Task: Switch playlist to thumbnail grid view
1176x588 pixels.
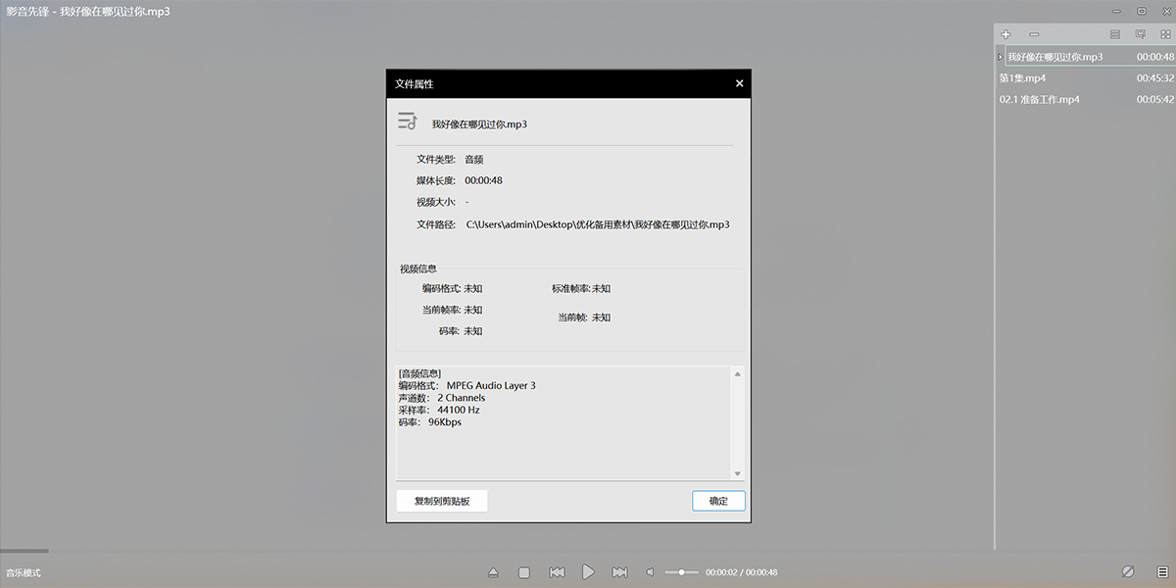Action: 1165,34
